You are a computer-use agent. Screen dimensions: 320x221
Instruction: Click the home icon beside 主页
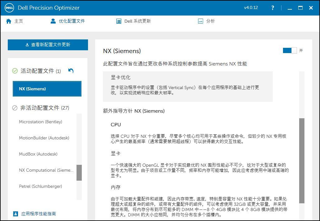9,21
